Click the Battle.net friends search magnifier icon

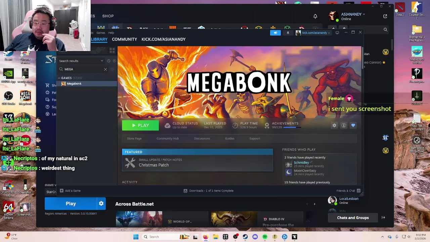coord(385,30)
